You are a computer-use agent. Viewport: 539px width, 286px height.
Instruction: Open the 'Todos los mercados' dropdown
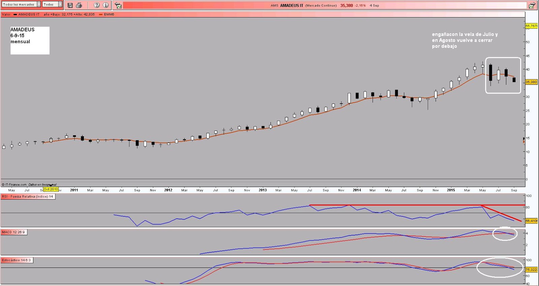coord(21,4)
